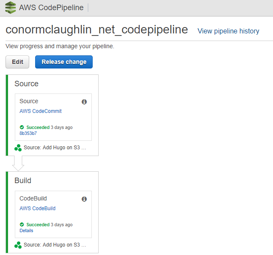Image resolution: width=273 pixels, height=255 pixels.
Task: Open the CodeBuild Details link
Action: point(26,230)
